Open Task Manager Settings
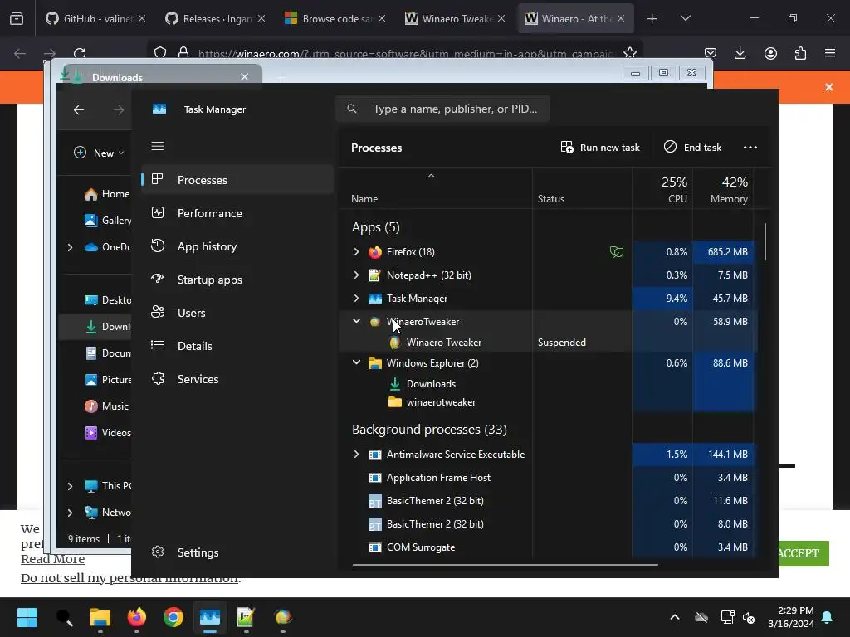The width and height of the screenshot is (850, 637). [237, 552]
